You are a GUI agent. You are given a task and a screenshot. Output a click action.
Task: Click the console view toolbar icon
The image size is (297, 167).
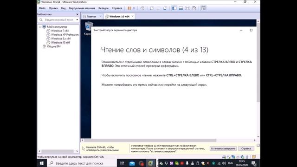coord(203,8)
